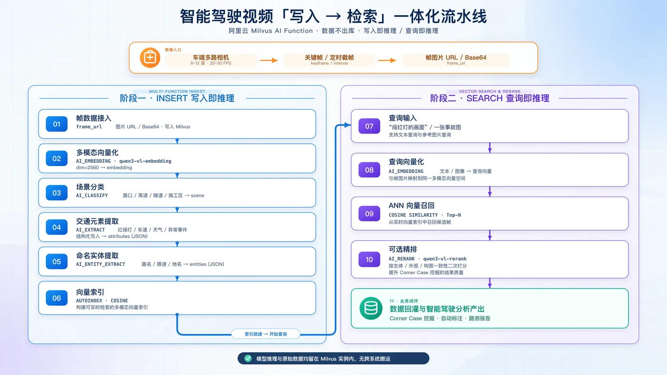Viewport: 667px width, 375px height.
Task: Click the green database icon in step 11
Action: tap(370, 308)
